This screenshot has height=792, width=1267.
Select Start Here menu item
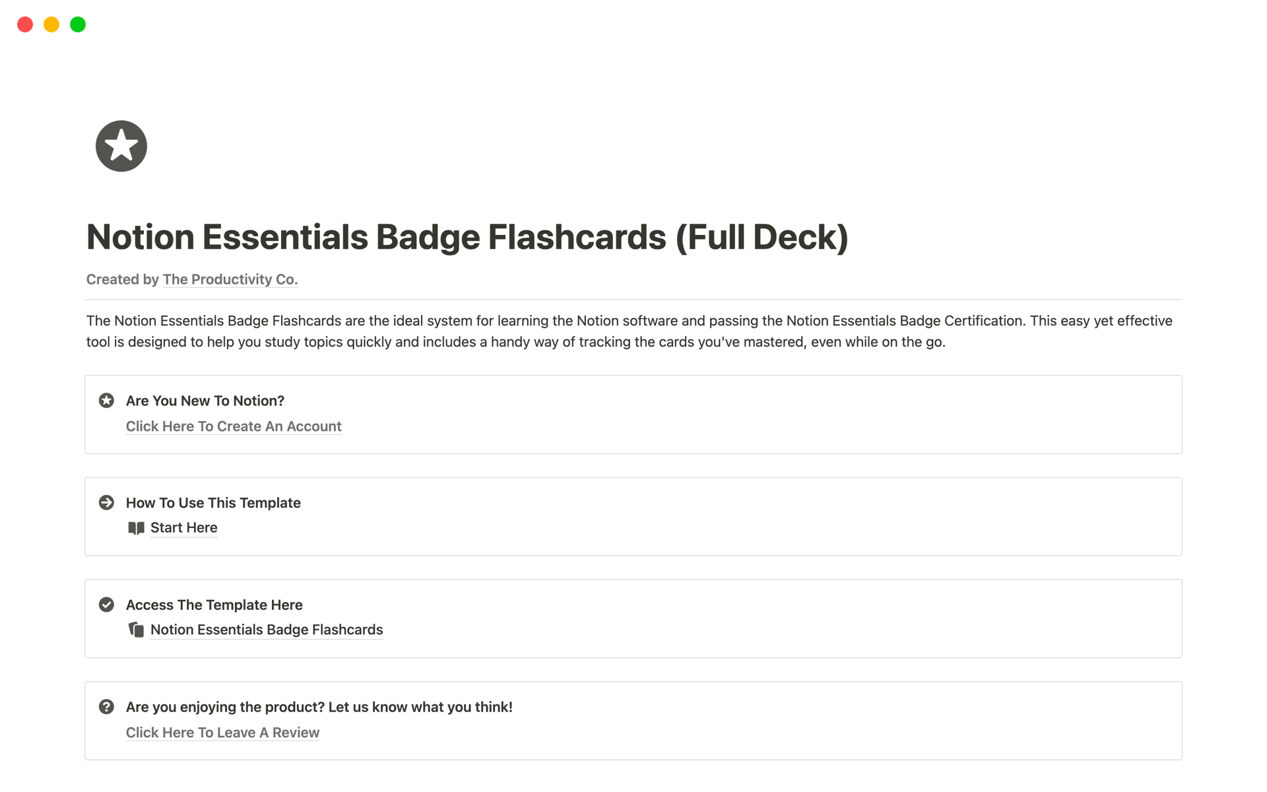click(182, 527)
